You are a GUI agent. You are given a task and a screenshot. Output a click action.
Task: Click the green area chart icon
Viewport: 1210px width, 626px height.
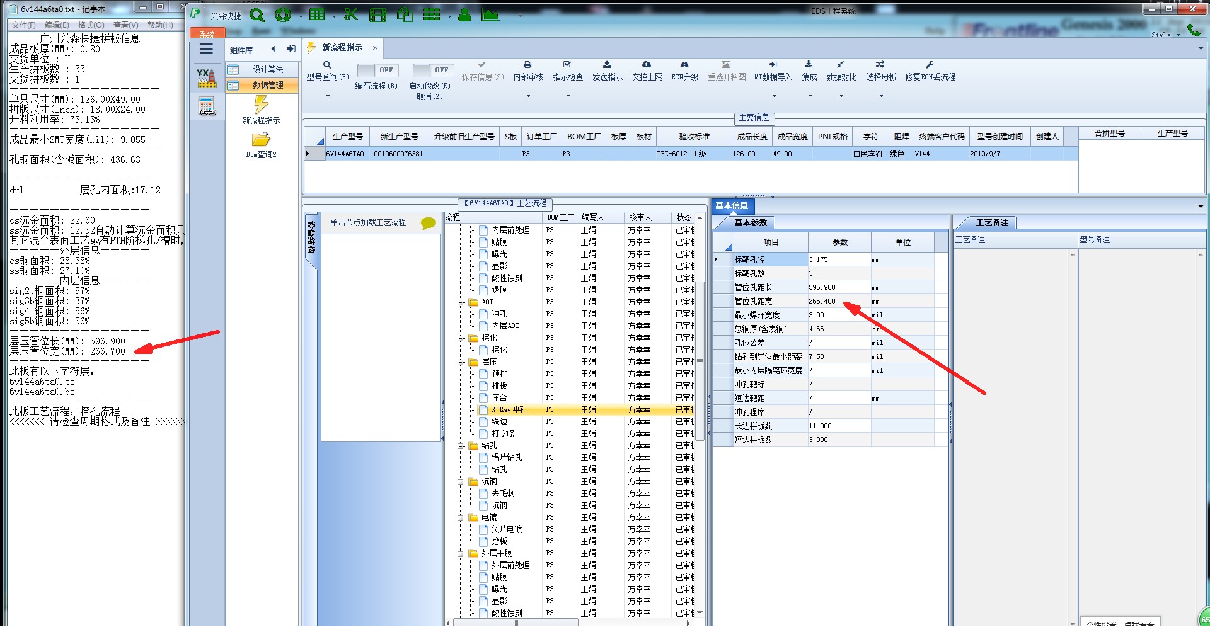(x=490, y=14)
